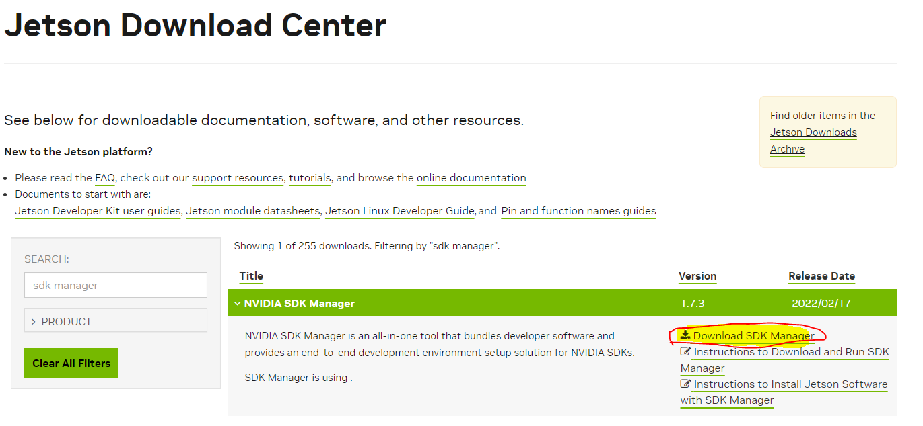This screenshot has height=426, width=923.
Task: Click the Jetson Download Center heading
Action: coord(195,26)
